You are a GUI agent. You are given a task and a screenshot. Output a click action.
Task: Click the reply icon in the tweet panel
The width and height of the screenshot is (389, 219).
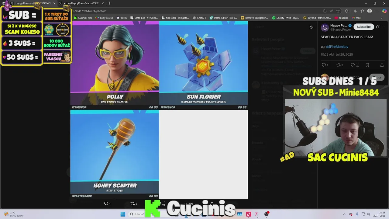click(x=324, y=65)
